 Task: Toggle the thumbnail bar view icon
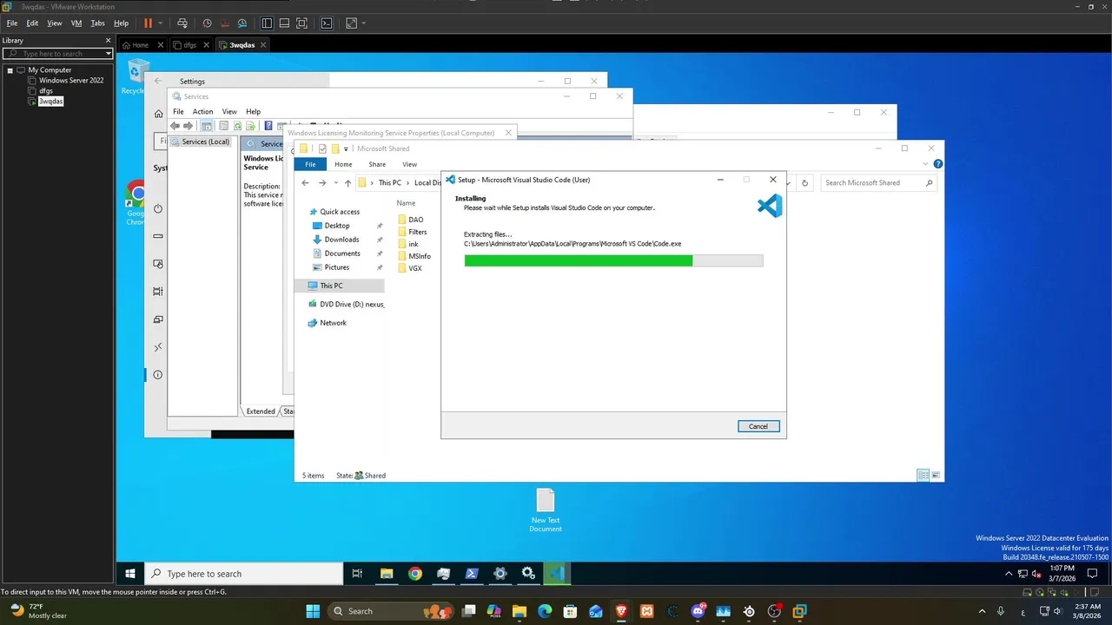284,23
